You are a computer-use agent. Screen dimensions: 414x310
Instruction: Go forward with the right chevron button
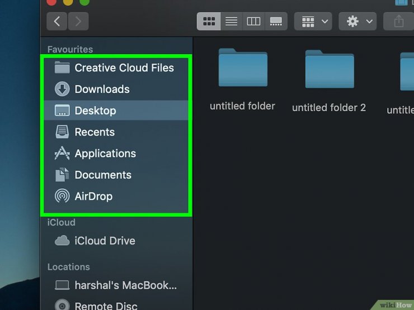click(x=78, y=21)
